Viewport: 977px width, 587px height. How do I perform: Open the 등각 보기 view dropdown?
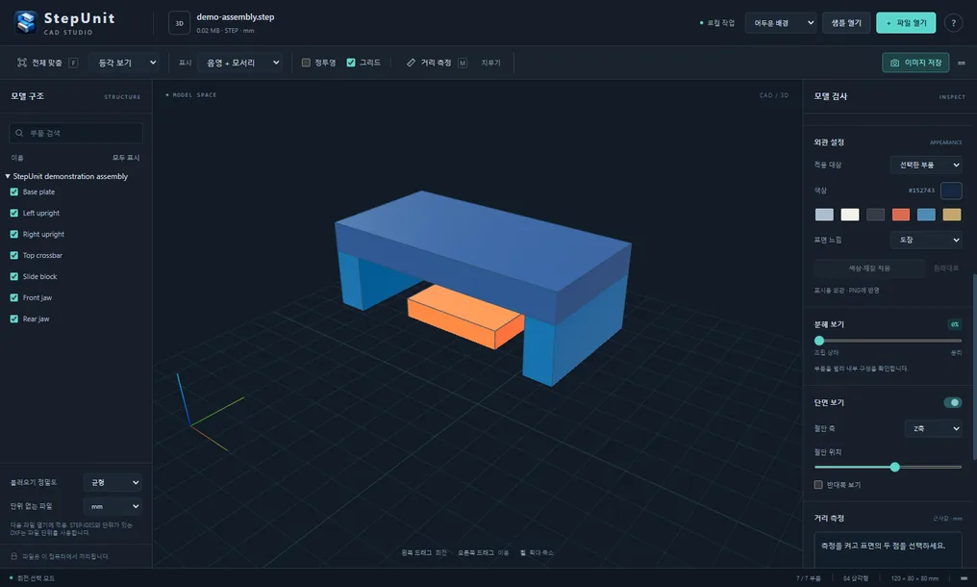[x=125, y=63]
